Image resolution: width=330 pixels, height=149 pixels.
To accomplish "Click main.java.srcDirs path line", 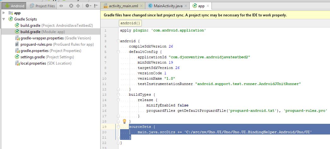I will 224,132.
